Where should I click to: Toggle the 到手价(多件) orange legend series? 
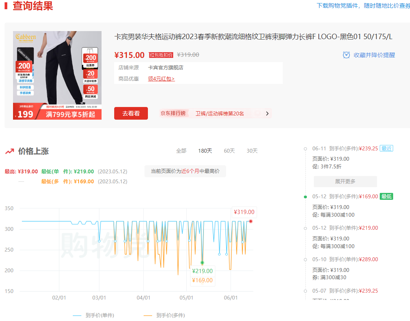click(x=164, y=315)
